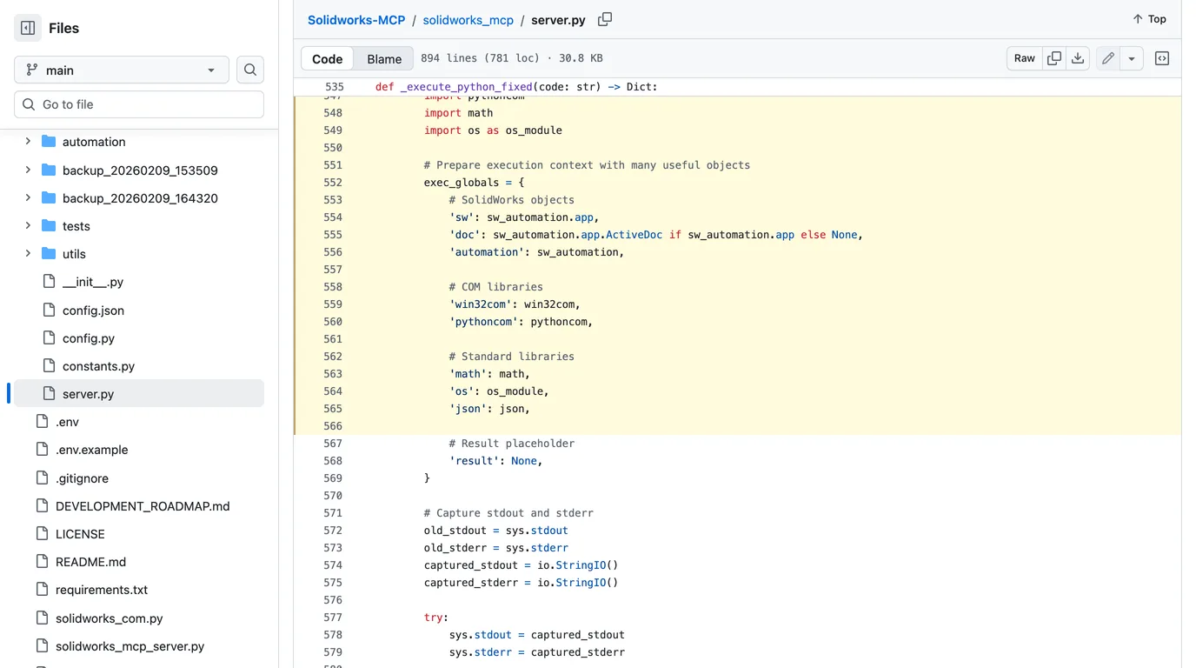The width and height of the screenshot is (1196, 668).
Task: Click the search files magnifier icon
Action: point(250,70)
